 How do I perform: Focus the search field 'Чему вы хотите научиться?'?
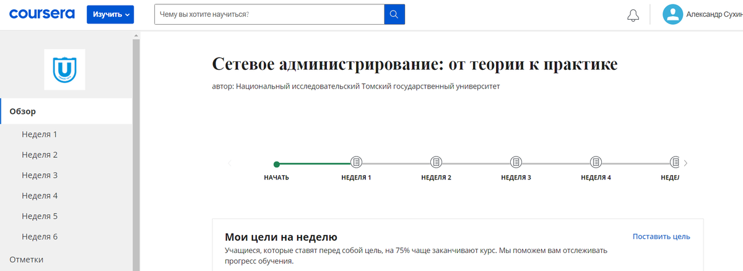(x=269, y=14)
